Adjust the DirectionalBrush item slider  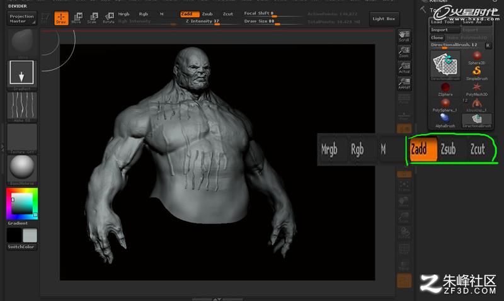[456, 45]
